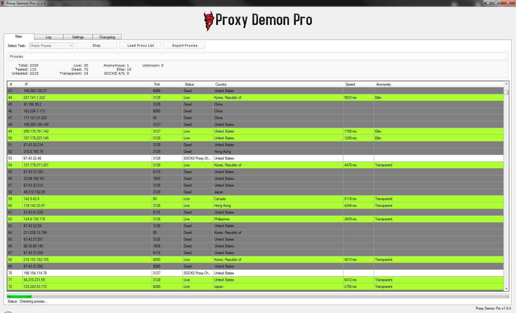Select row with IP 210.0.180.70
The height and width of the screenshot is (313, 516).
[255, 152]
